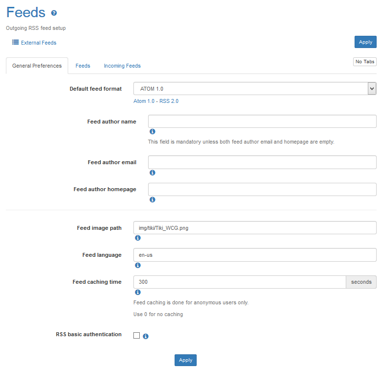The image size is (384, 370).
Task: Open the External Feeds link
Action: coord(38,43)
